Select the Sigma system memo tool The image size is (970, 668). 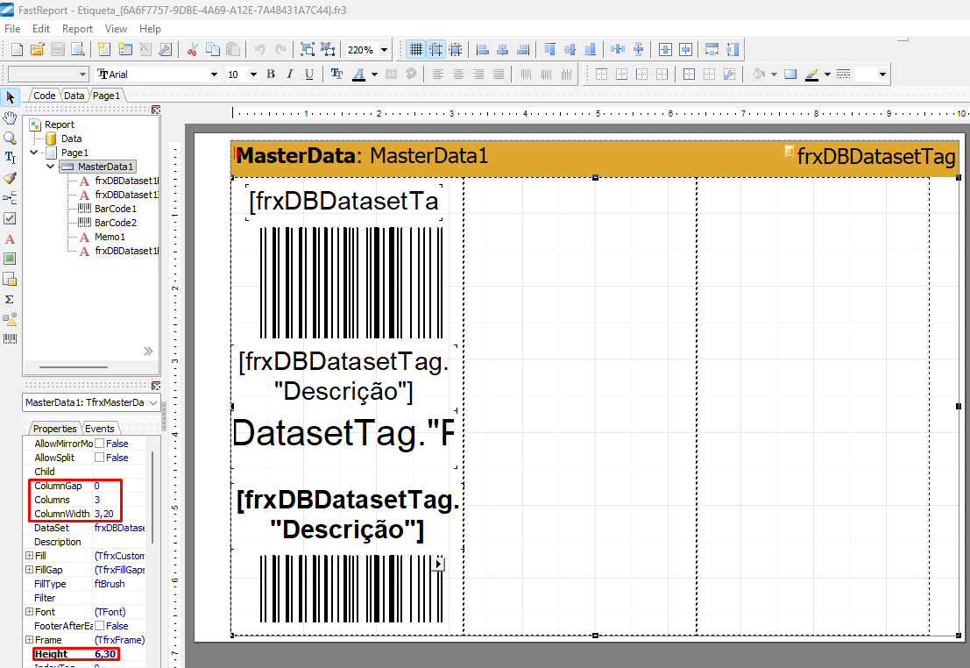click(10, 299)
